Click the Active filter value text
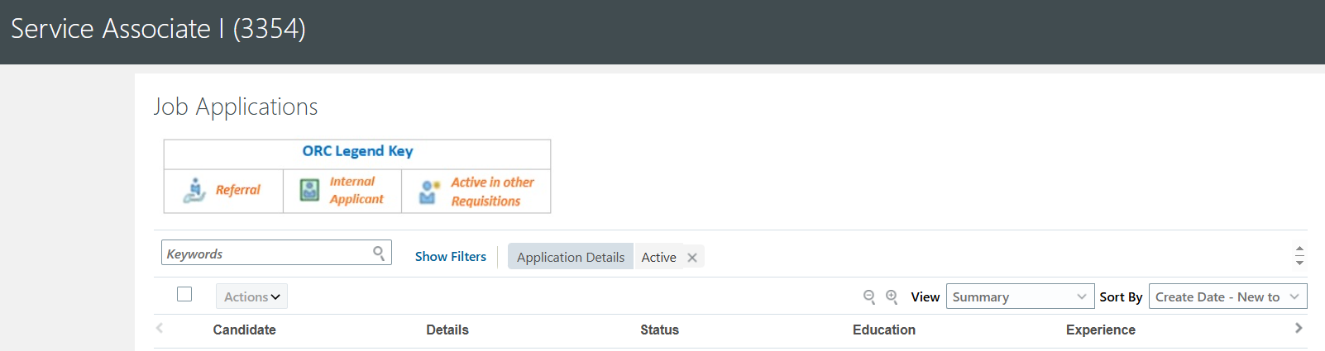Image resolution: width=1325 pixels, height=351 pixels. pos(659,258)
